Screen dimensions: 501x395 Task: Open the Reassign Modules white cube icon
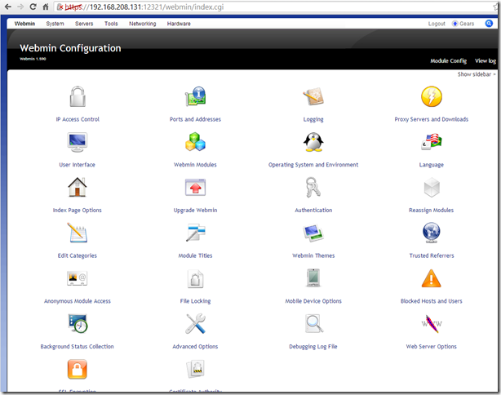pos(432,188)
